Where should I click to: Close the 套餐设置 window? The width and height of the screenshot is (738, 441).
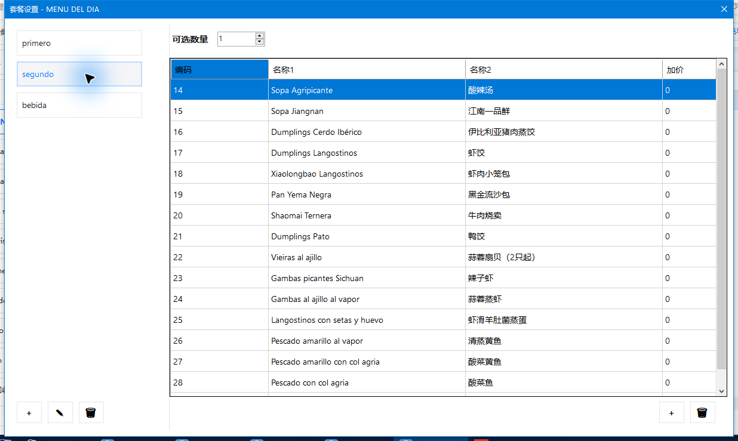point(724,9)
